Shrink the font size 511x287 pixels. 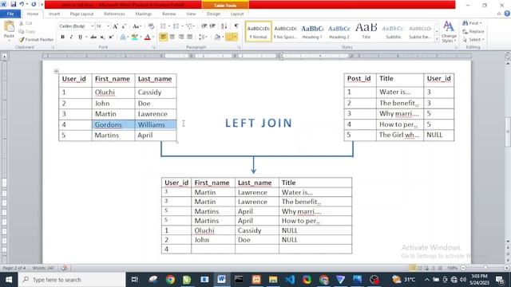coord(124,26)
